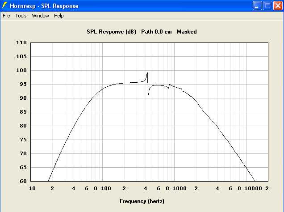Viewport: 284px width, 212px height.
Task: Click the 95 dB y-axis label
Action: tap(23, 84)
